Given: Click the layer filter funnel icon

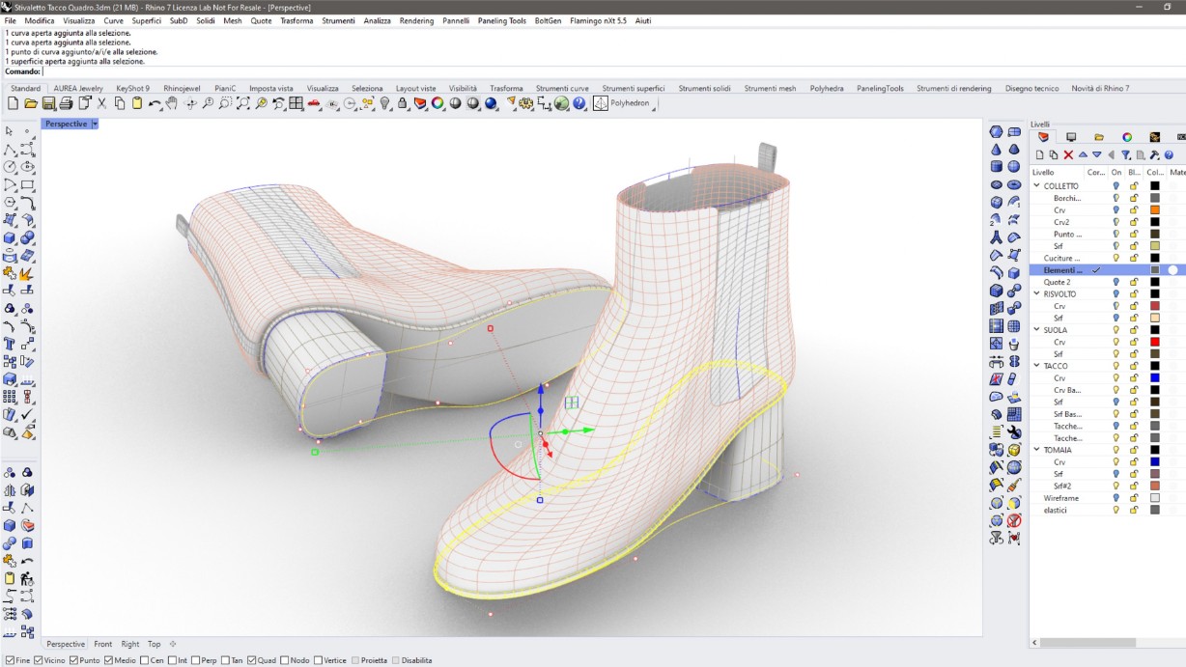Looking at the screenshot, I should click(1126, 154).
